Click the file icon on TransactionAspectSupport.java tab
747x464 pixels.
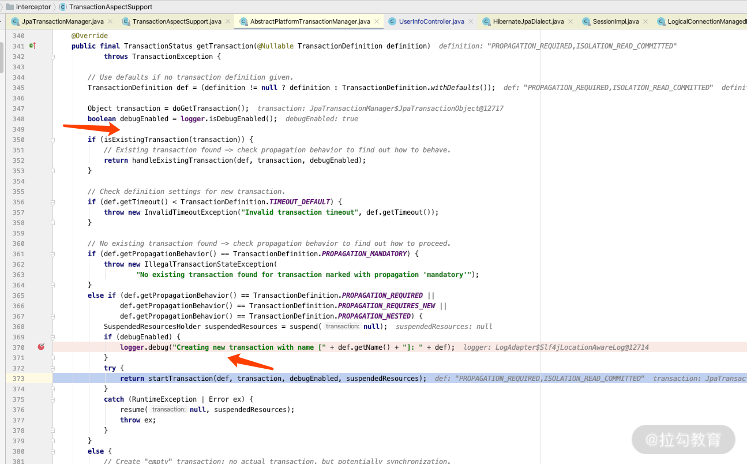126,21
